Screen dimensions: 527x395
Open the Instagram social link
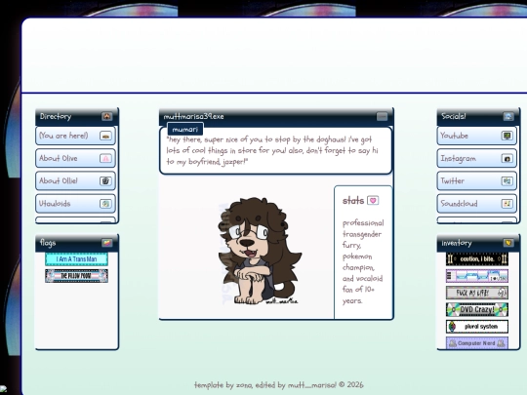pyautogui.click(x=477, y=158)
